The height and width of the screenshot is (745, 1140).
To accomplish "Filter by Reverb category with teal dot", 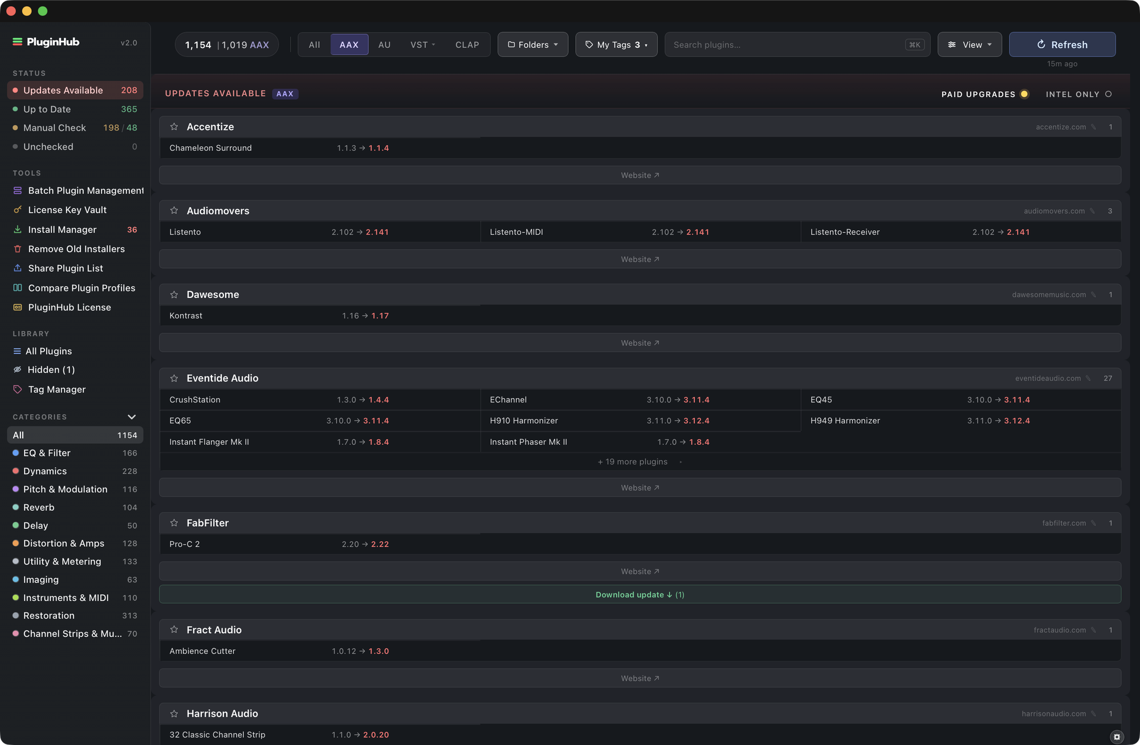I will (x=75, y=507).
